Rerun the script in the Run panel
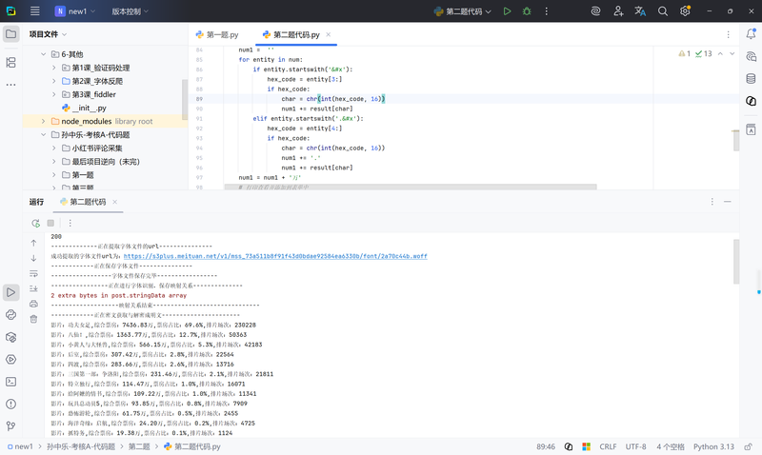The width and height of the screenshot is (762, 455). click(35, 223)
